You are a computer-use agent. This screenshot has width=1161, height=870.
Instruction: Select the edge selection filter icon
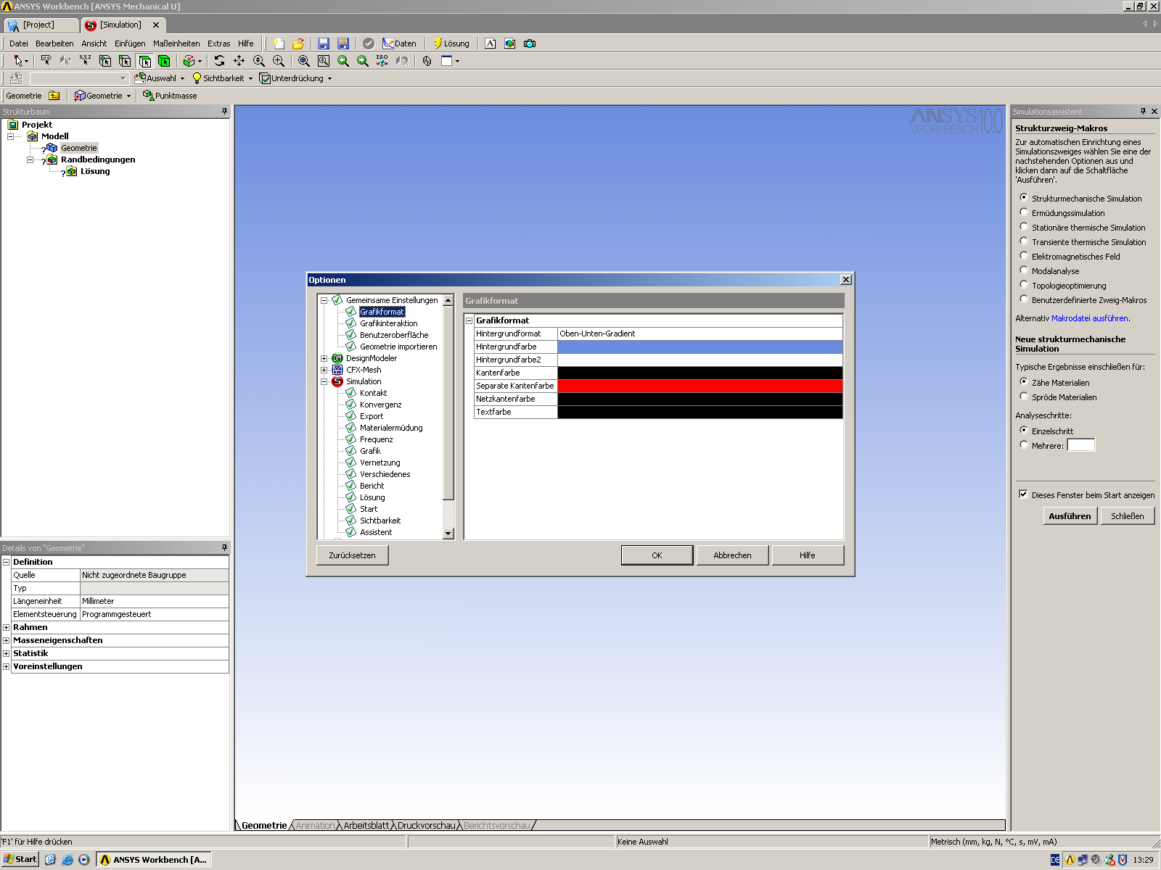point(125,61)
